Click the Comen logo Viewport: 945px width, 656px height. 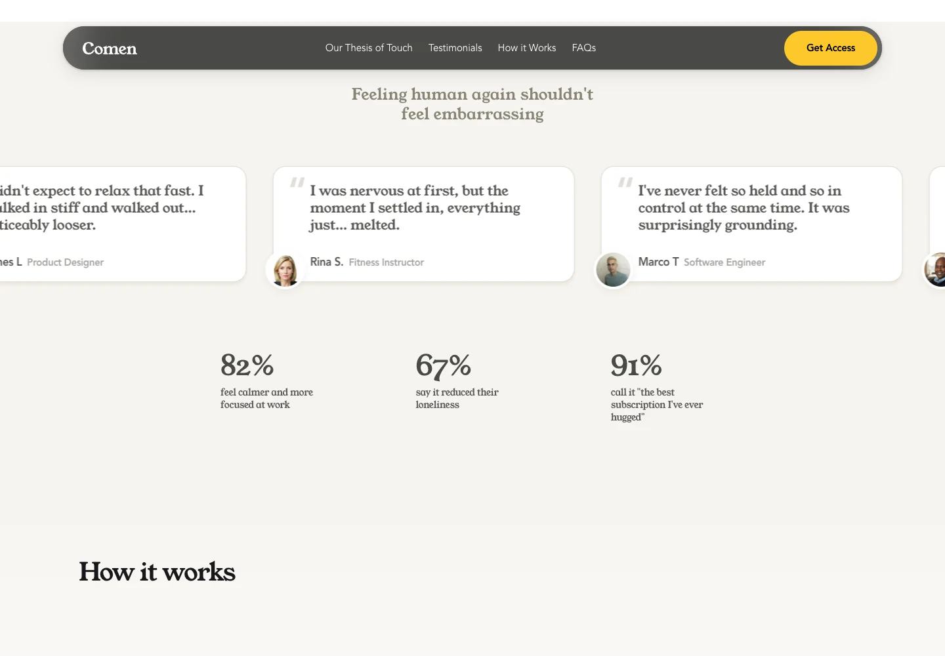coord(110,49)
